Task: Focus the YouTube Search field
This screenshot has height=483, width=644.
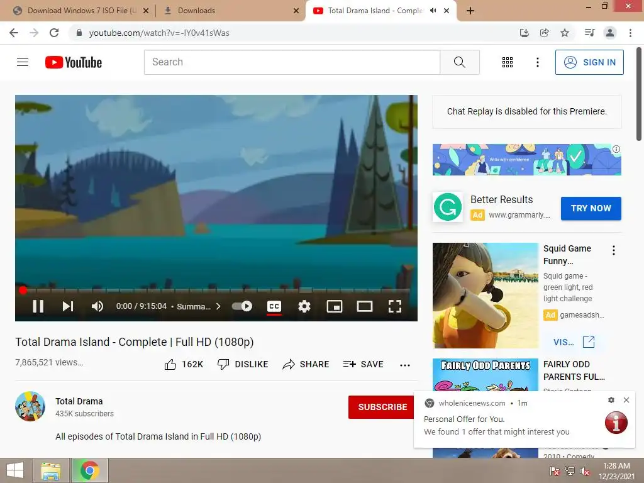Action: [292, 62]
